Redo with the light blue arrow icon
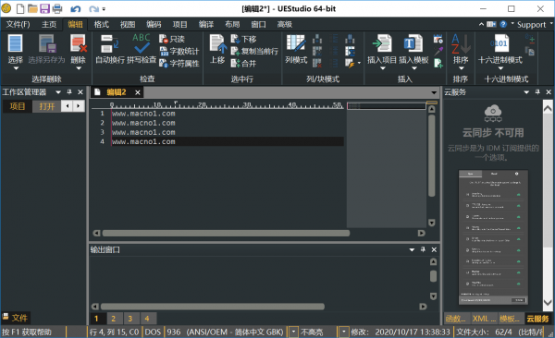The height and width of the screenshot is (338, 555). click(x=93, y=9)
